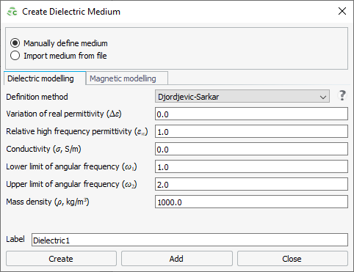Click the help question mark icon
Viewport: 354px width, 272px height.
coord(342,95)
